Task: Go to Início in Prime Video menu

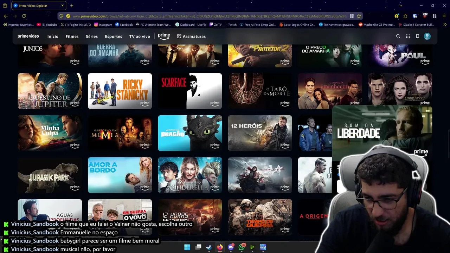Action: (53, 37)
